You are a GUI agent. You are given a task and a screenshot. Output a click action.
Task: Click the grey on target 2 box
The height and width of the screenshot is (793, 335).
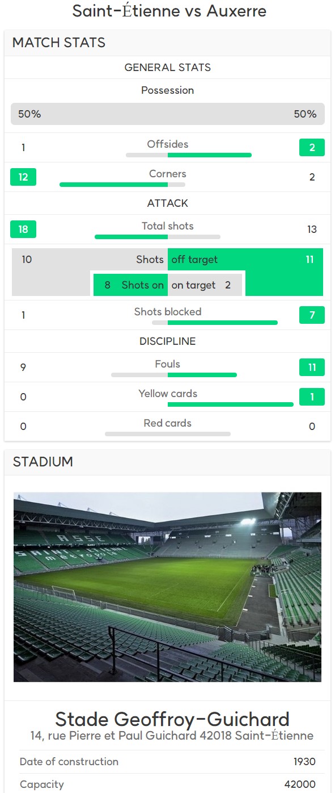205,285
